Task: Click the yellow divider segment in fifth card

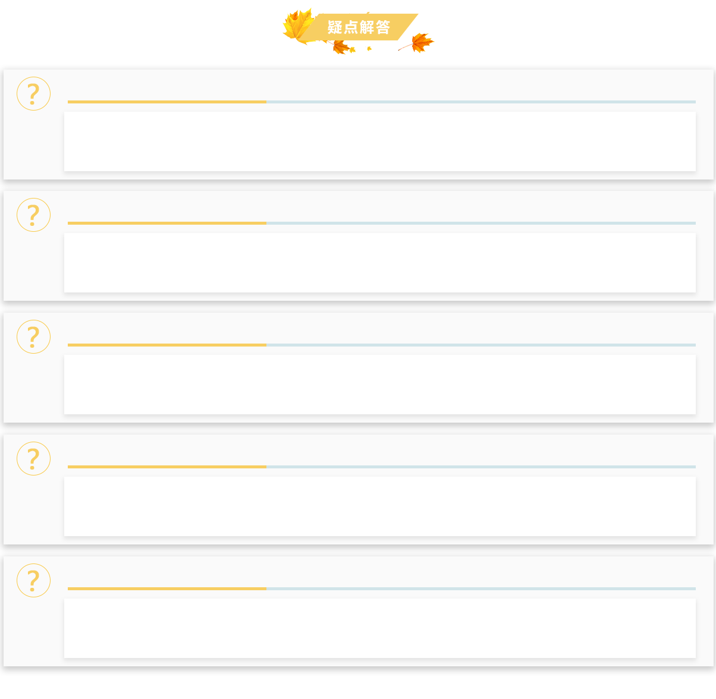Action: pyautogui.click(x=167, y=588)
